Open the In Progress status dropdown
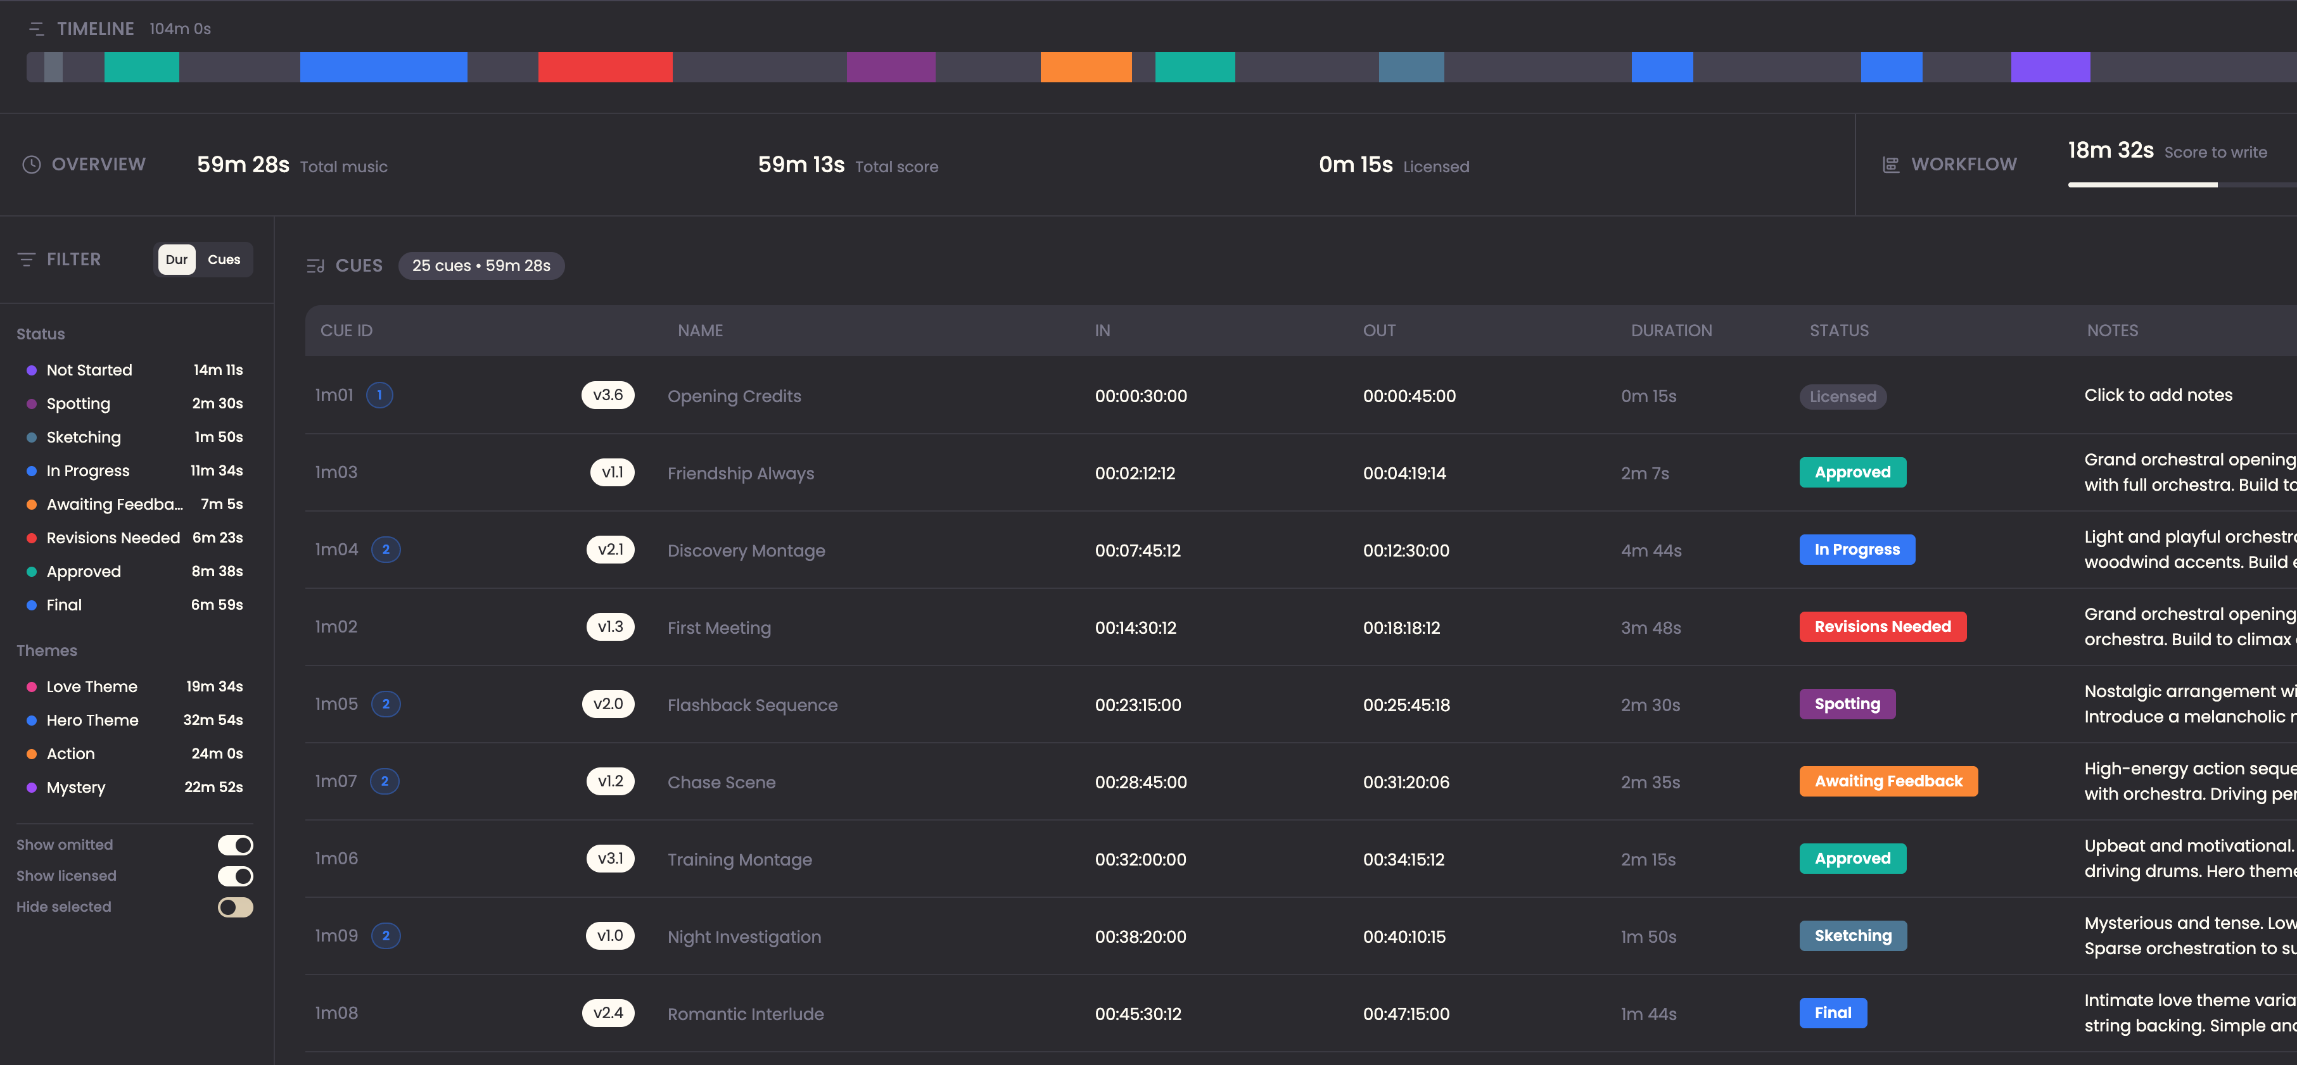The width and height of the screenshot is (2297, 1065). 1857,549
